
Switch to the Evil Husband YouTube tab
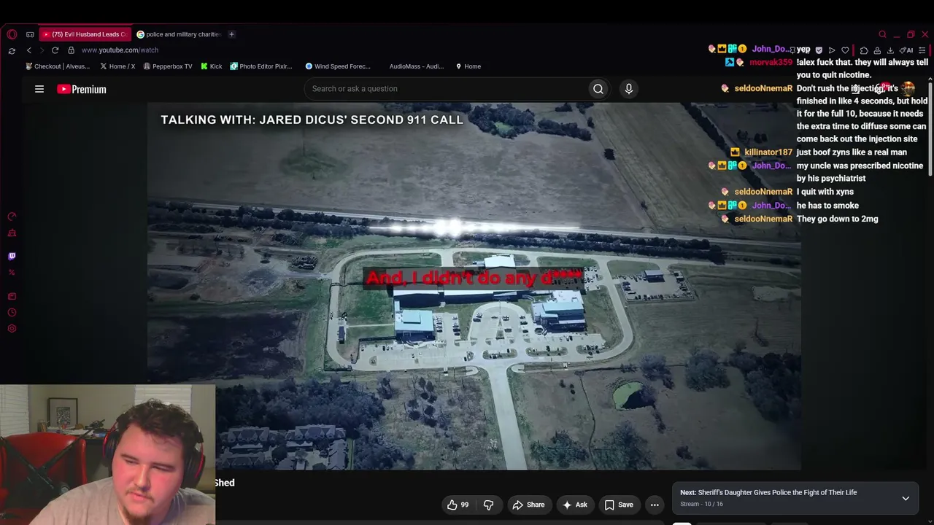(85, 34)
